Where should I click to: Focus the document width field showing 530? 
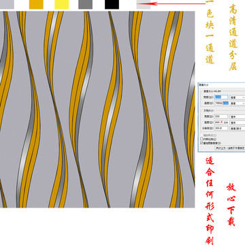[x=221, y=116]
